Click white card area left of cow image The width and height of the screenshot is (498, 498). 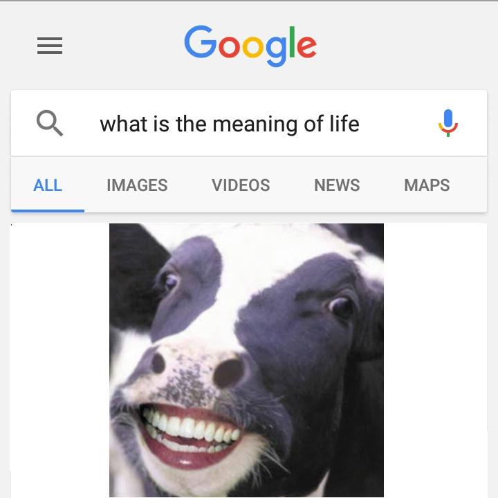pyautogui.click(x=60, y=360)
